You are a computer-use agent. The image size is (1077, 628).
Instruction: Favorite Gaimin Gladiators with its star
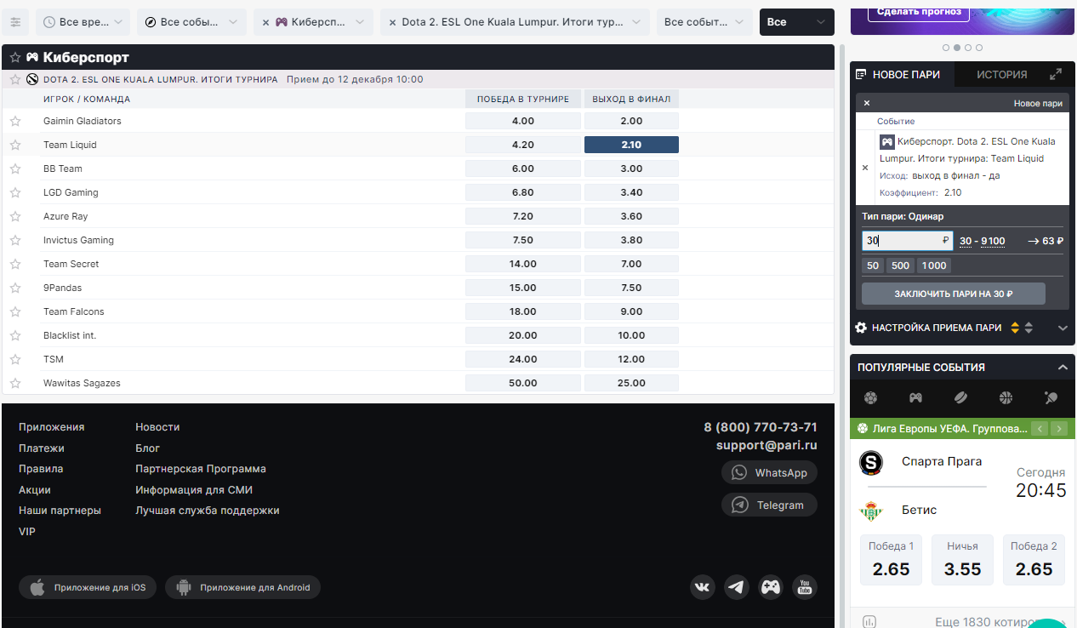[15, 121]
